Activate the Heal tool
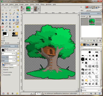This screenshot has height=96, width=103. pos(18,27)
